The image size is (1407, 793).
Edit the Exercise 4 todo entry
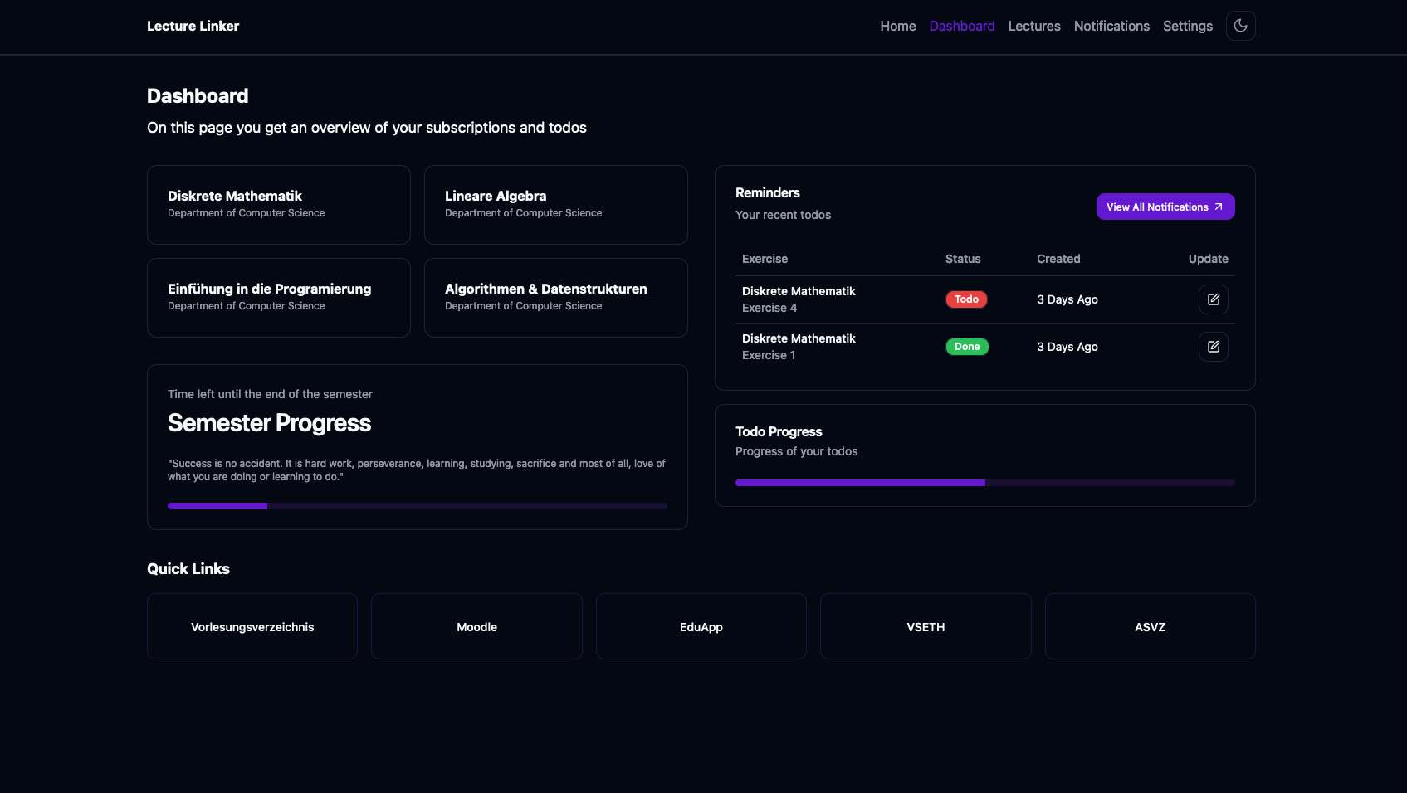1213,299
